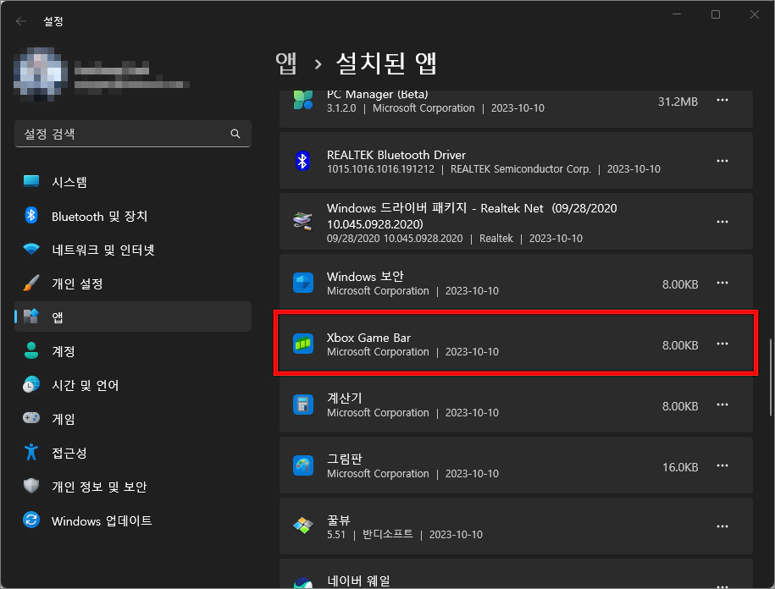This screenshot has height=589, width=775.
Task: Click the Windows 보안 shield icon
Action: pos(303,283)
